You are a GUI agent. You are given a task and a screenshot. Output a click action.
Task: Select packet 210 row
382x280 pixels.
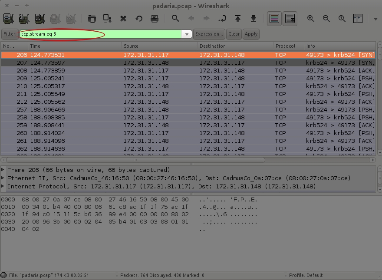188,86
